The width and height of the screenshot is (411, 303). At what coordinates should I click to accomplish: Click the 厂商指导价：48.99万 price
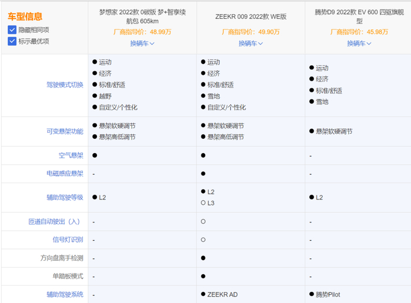142,32
